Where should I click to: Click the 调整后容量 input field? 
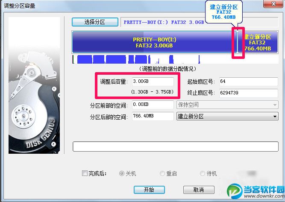(x=153, y=82)
